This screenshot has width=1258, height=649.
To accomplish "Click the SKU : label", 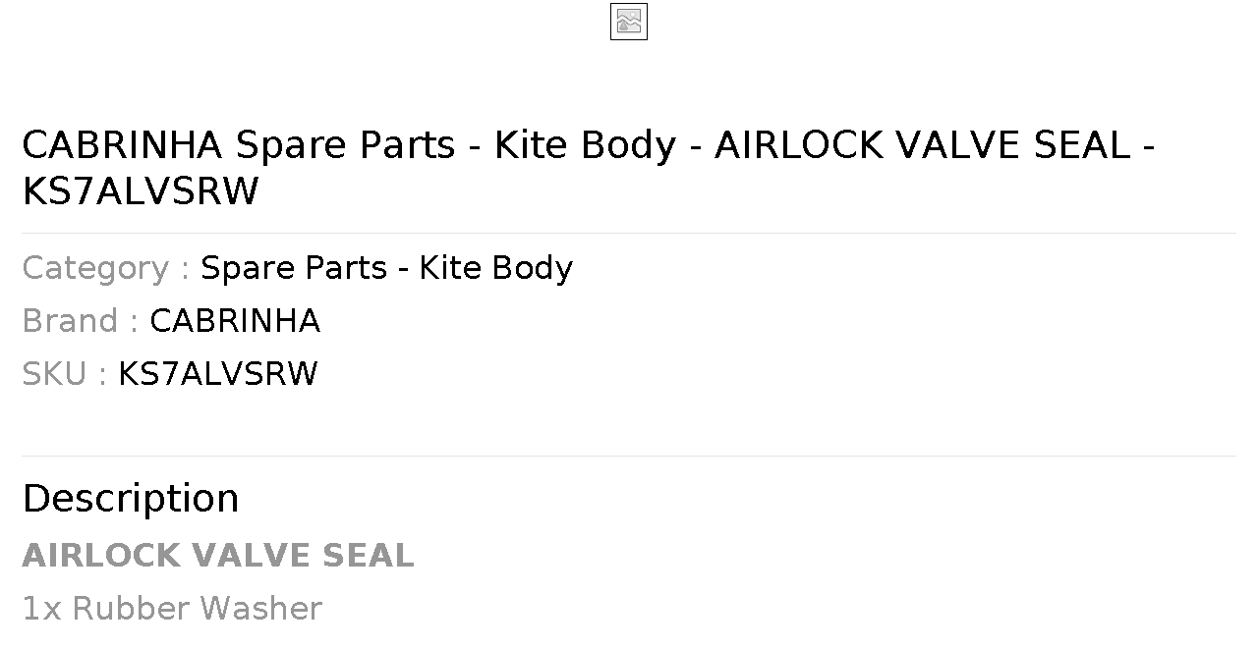I will click(64, 374).
